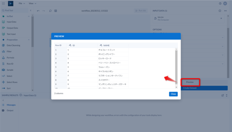Click the redo arrow icon
This screenshot has height=132, width=232.
43,11
